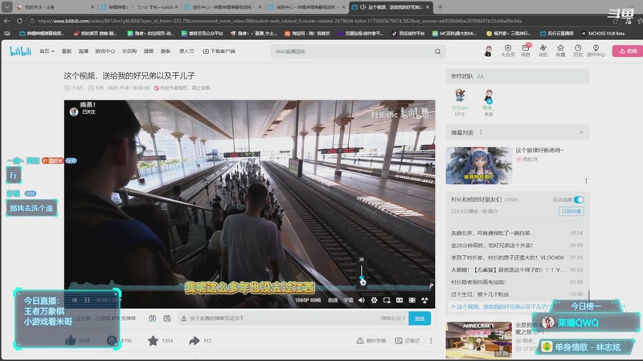Click 下载客户端 download client link
Image resolution: width=643 pixels, height=361 pixels.
coord(219,51)
